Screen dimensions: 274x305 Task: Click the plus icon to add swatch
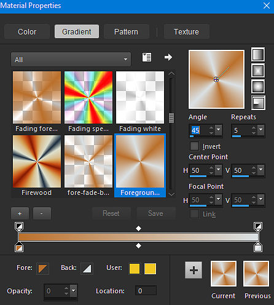pyautogui.click(x=194, y=270)
